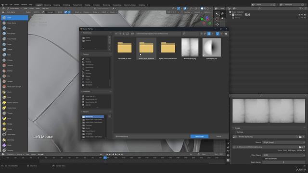Select the Boundary brush
Viewport: 308px width, 173px height.
tap(14, 140)
